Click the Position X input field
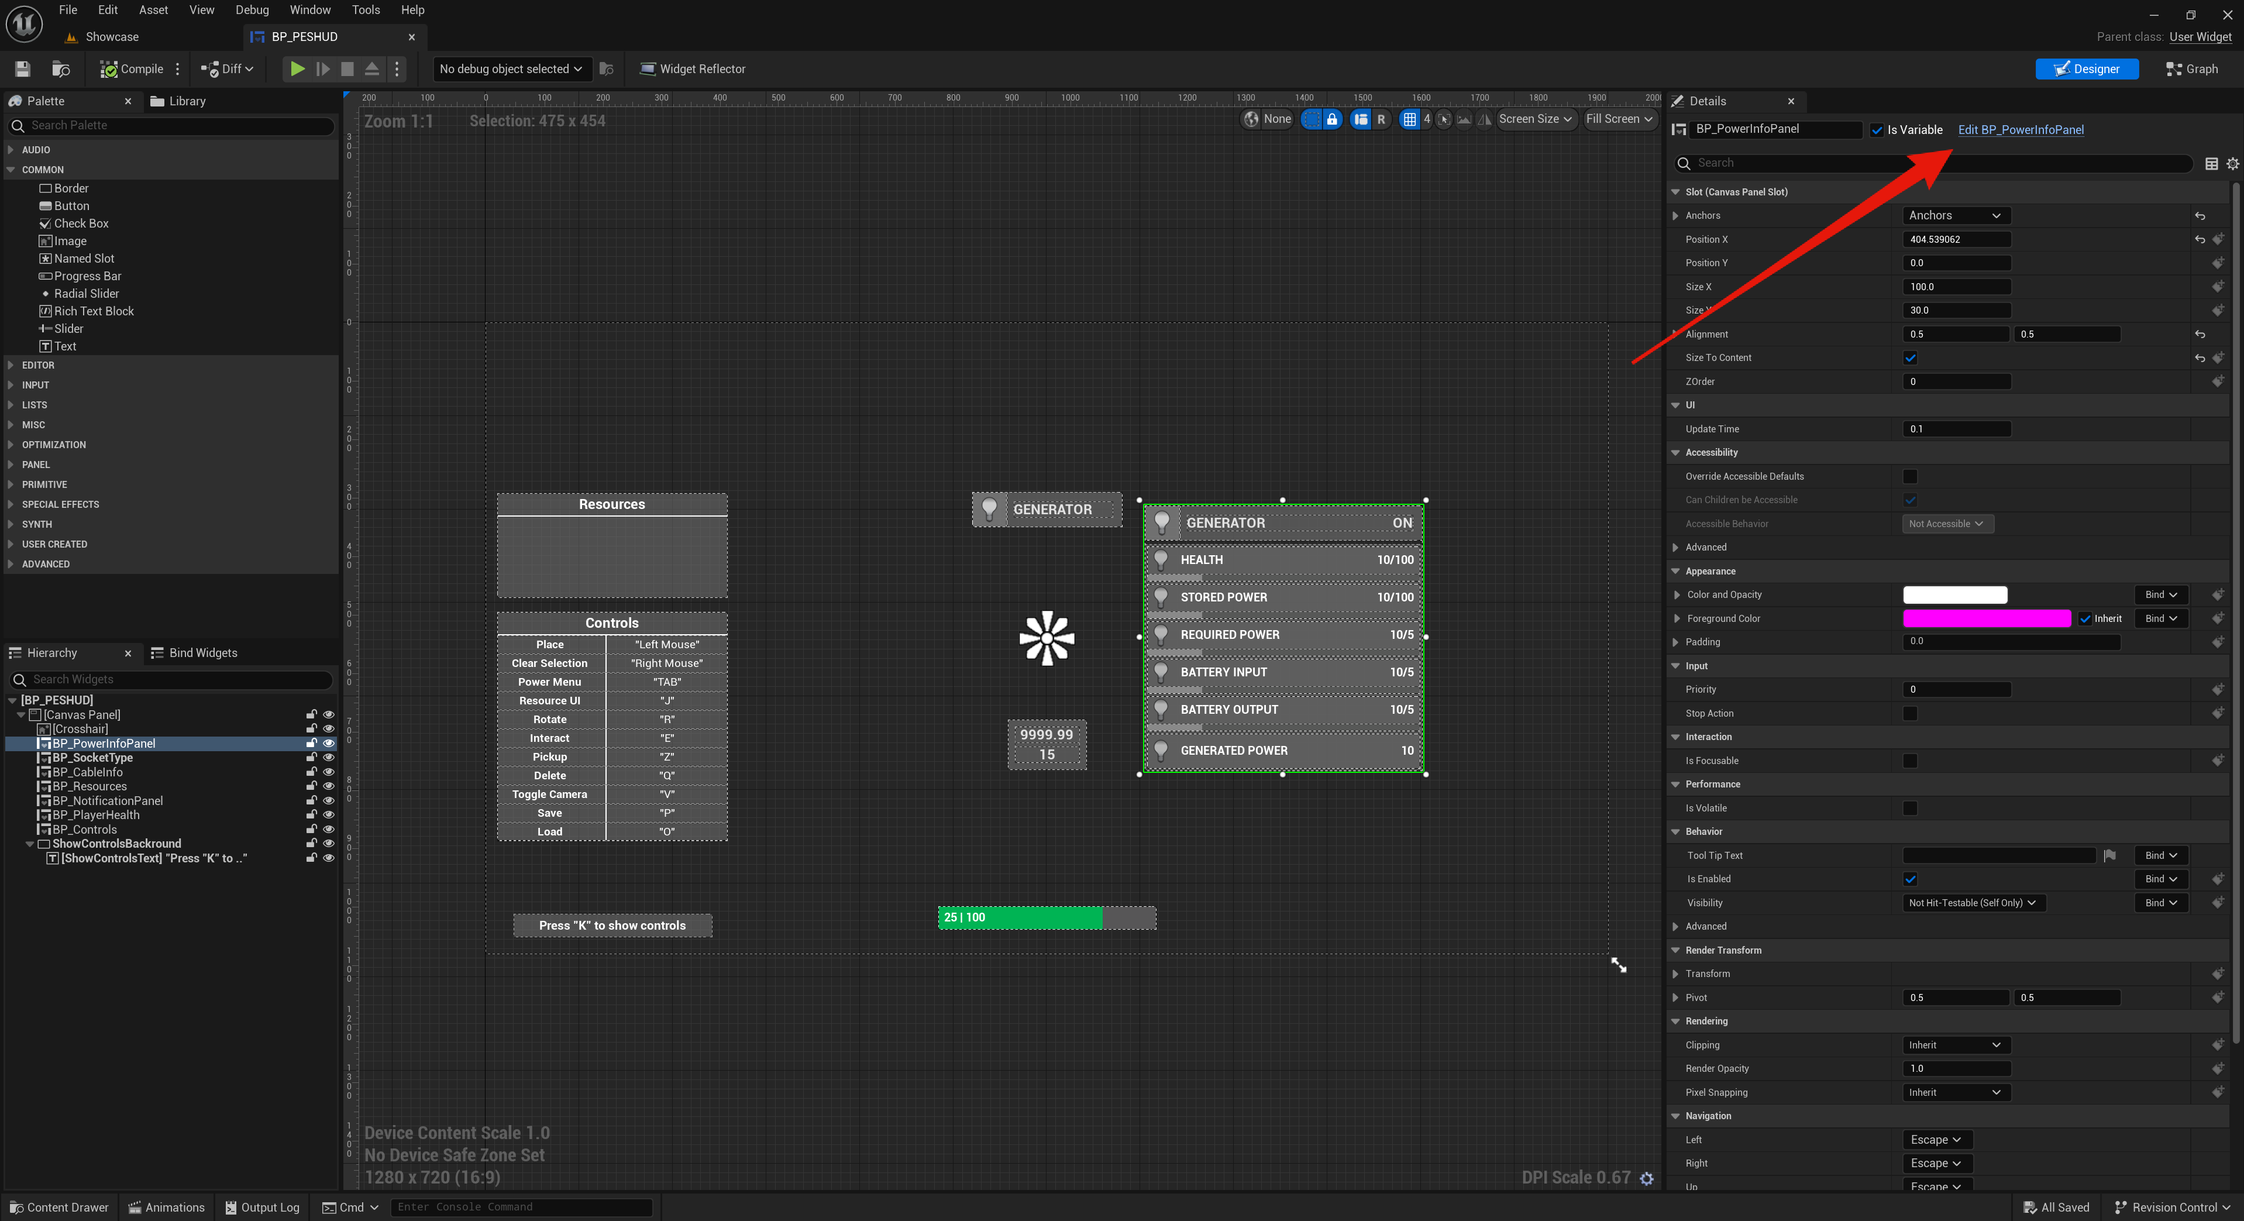 tap(1956, 239)
